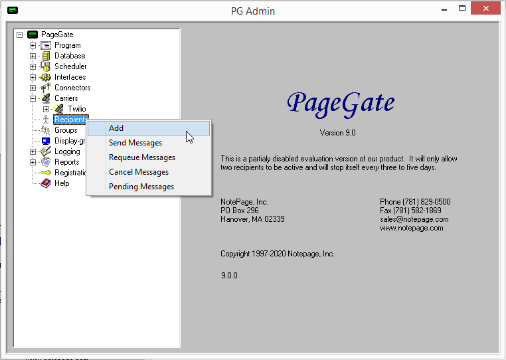
Task: Open the Reports tree item
Action: tap(67, 162)
